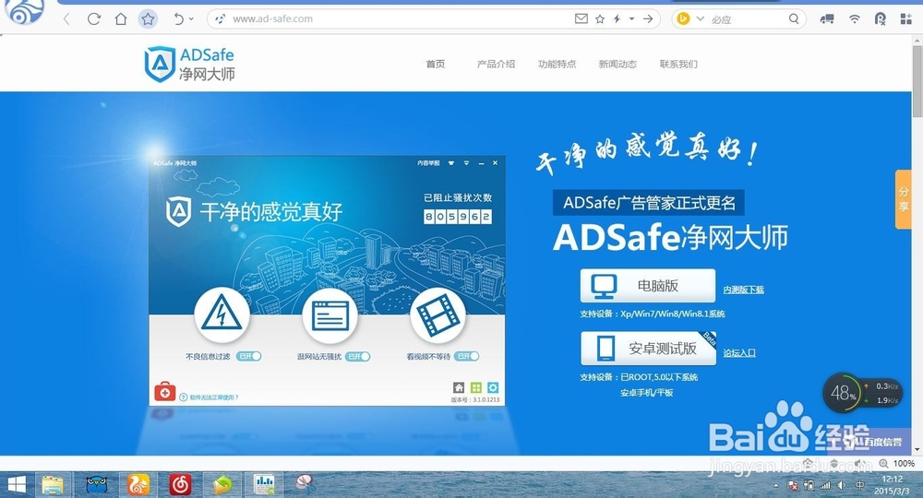Screen dimensions: 923x498
Task: Open the blue owl taskbar app
Action: click(97, 485)
